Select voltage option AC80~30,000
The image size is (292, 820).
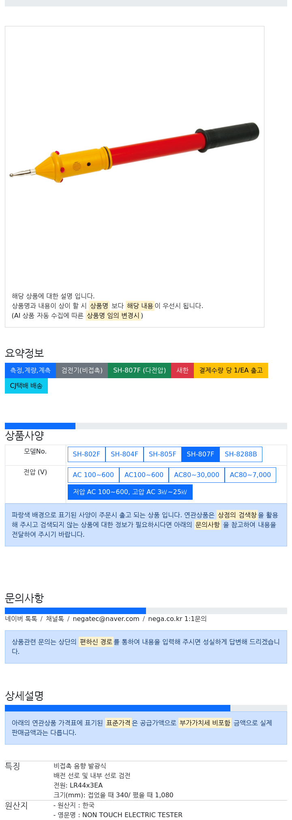[x=197, y=475]
